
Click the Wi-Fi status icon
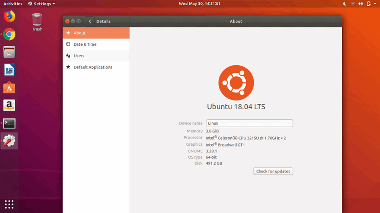click(x=353, y=4)
